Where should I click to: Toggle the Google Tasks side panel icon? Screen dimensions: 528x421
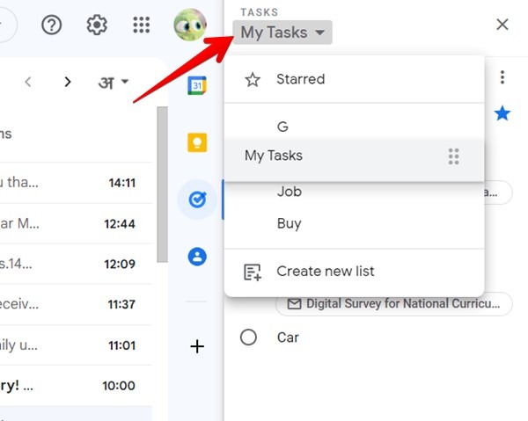197,200
